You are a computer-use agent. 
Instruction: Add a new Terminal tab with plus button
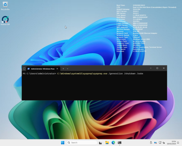click(63, 68)
